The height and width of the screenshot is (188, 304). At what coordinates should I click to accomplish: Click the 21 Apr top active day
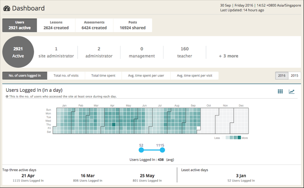28,175
